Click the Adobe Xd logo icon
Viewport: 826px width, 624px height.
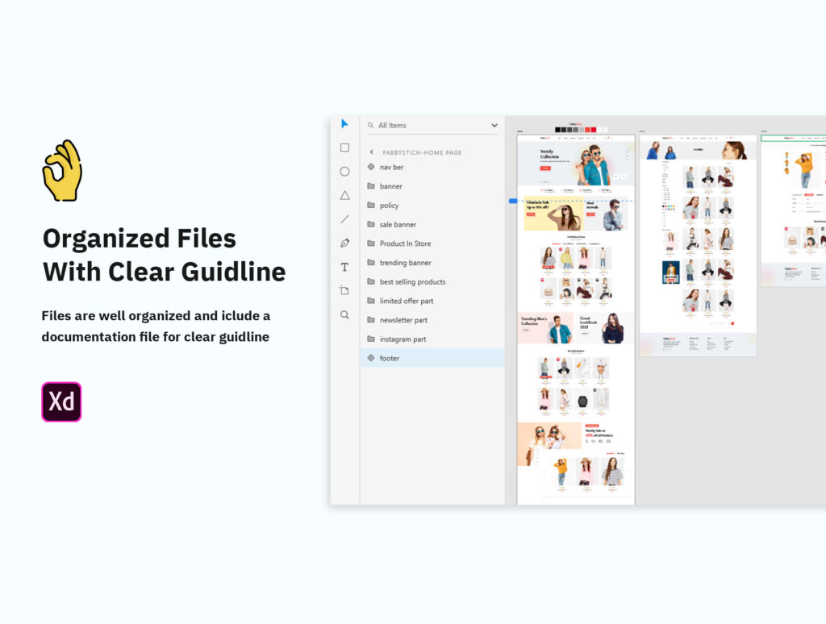click(x=61, y=401)
